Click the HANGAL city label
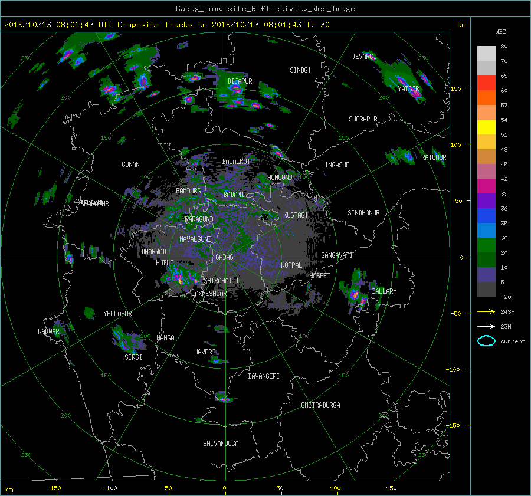 pos(166,338)
